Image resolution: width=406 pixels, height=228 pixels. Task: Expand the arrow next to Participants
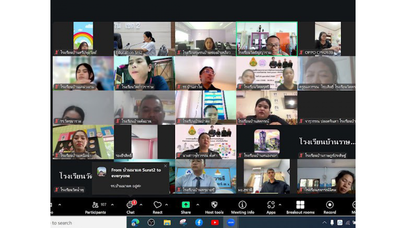[112, 205]
